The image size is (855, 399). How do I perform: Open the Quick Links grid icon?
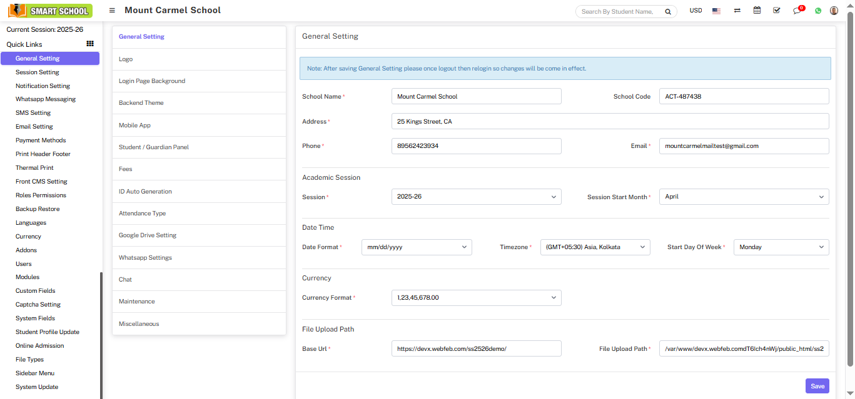pos(90,44)
